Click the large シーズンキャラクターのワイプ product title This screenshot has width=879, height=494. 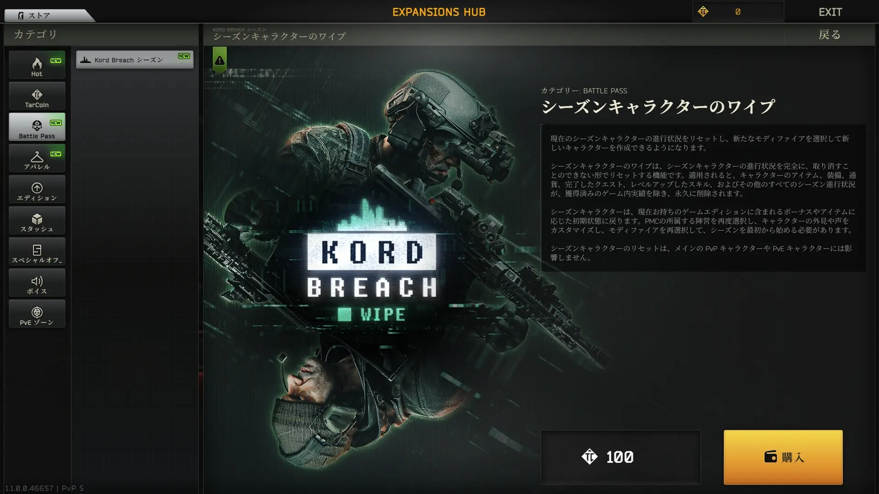[658, 107]
